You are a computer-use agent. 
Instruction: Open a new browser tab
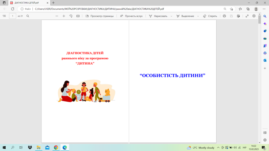pos(53,3)
